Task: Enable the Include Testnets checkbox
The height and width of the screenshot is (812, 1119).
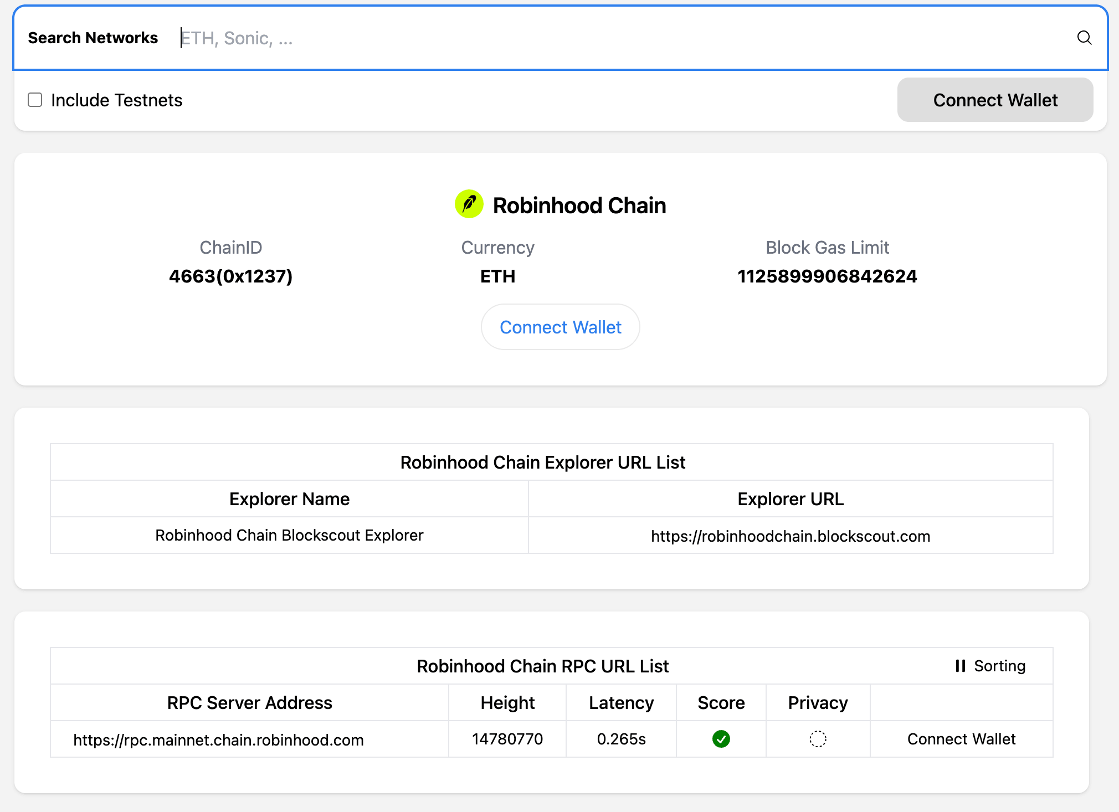Action: [35, 100]
